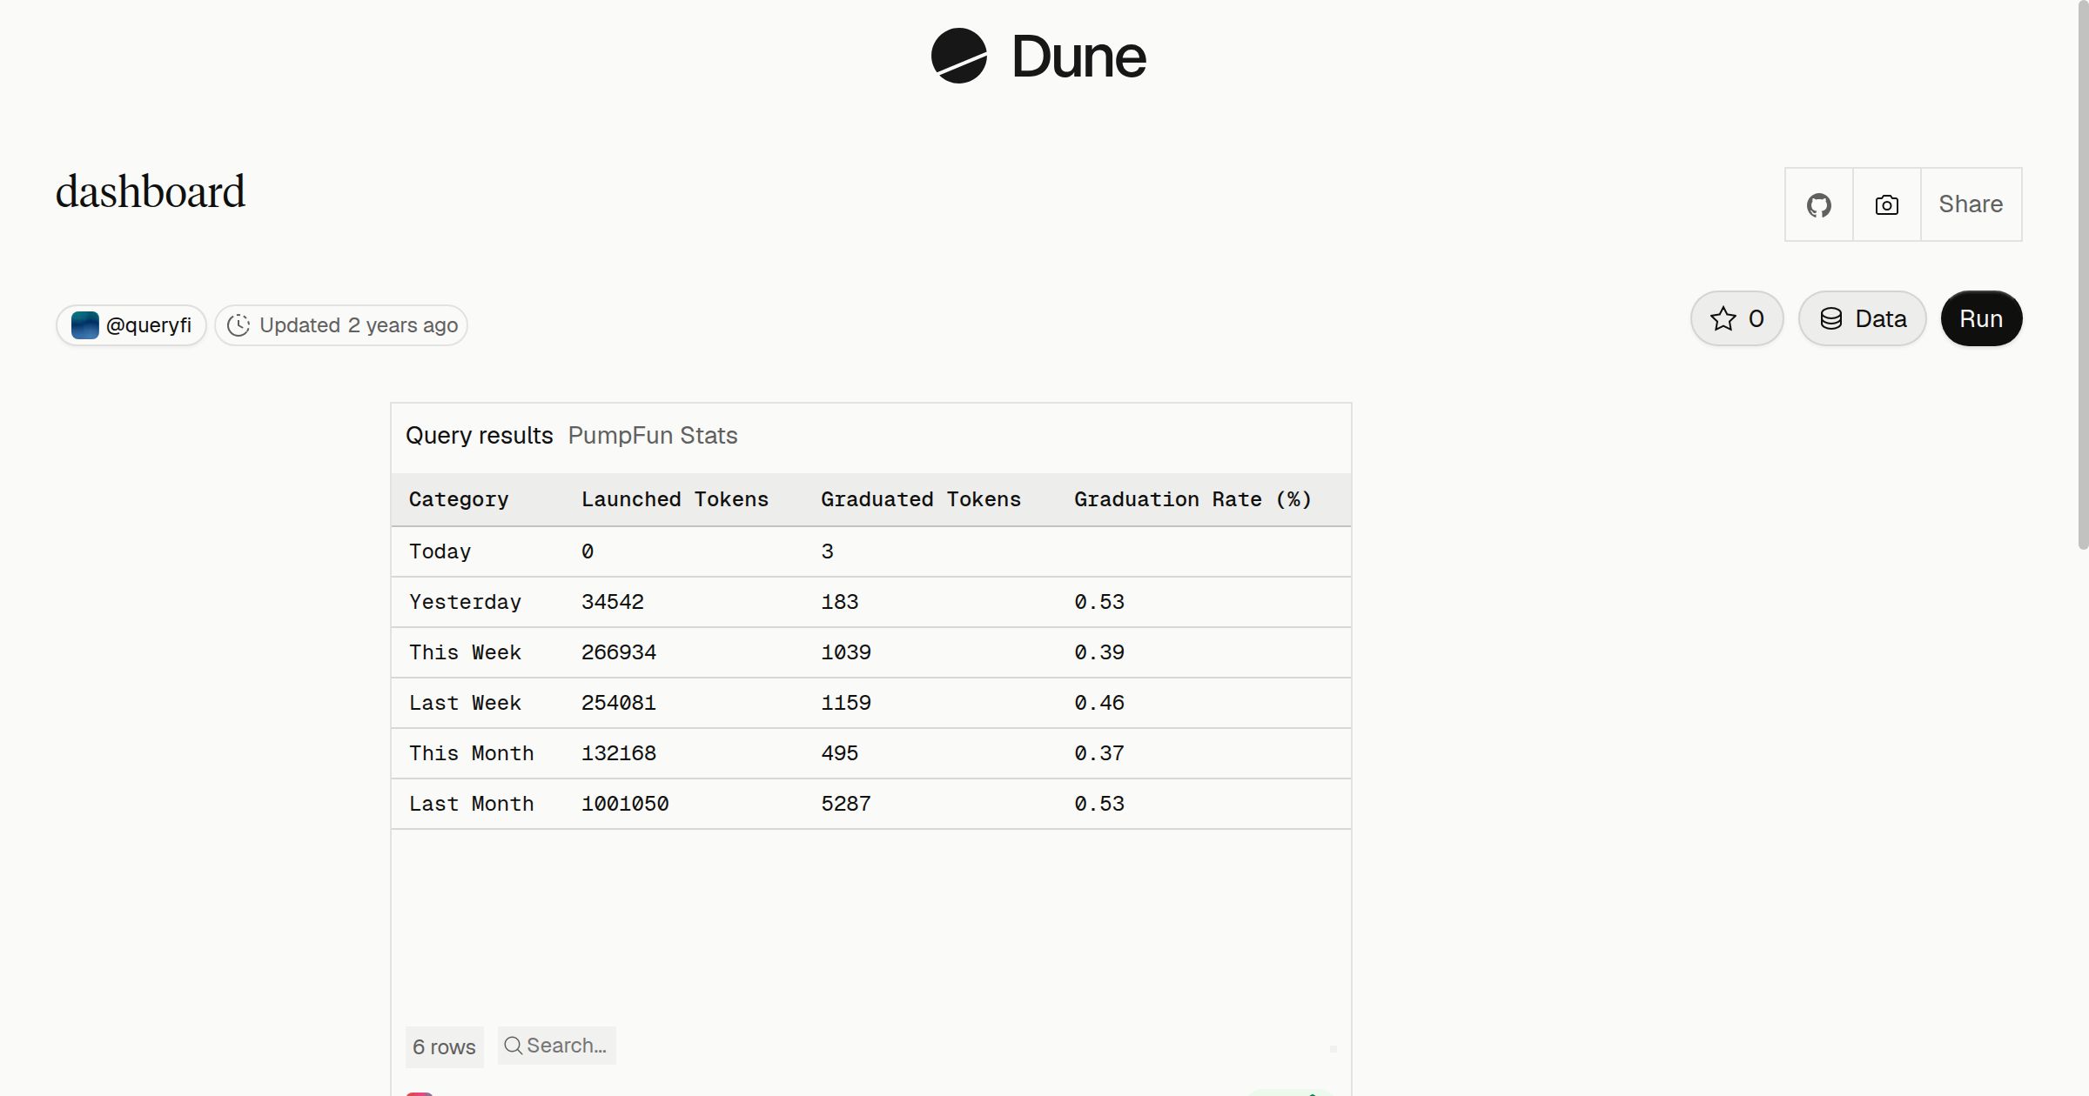Viewport: 2089px width, 1096px height.
Task: Click the 0.46 graduation rate cell
Action: coord(1099,703)
